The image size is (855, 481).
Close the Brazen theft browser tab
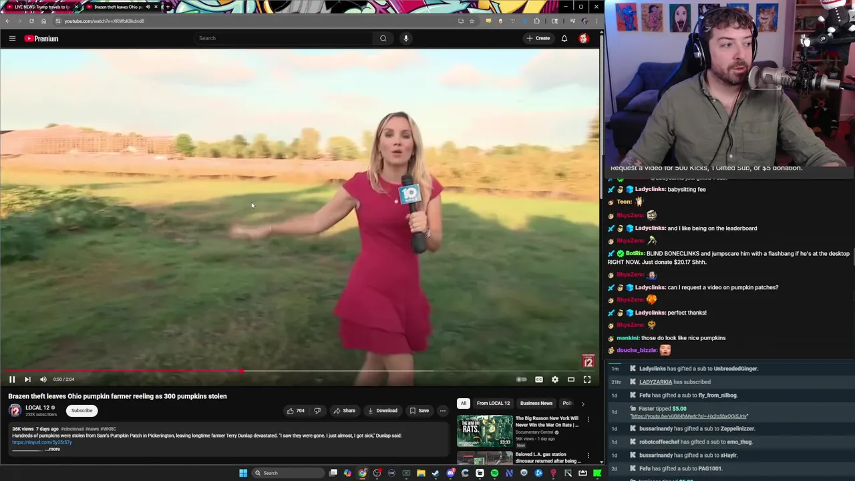point(156,7)
